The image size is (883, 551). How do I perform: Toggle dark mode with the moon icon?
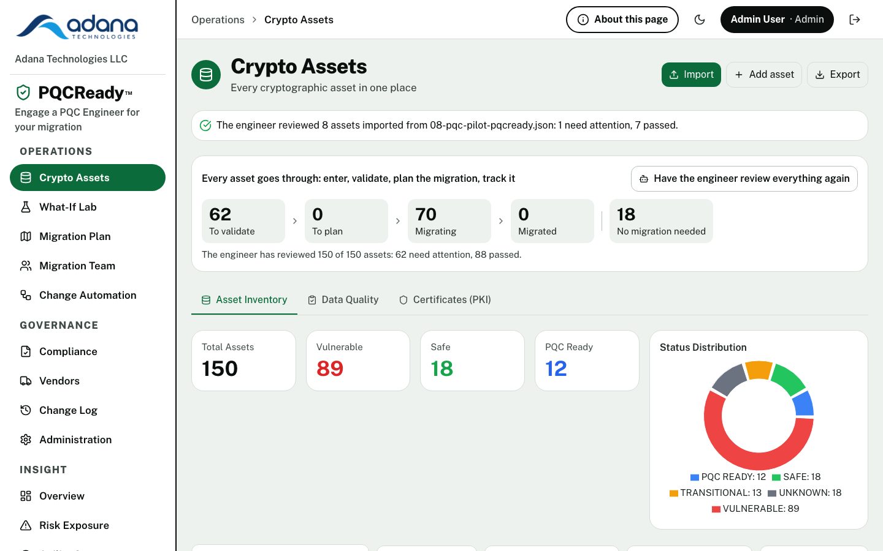[x=700, y=20]
